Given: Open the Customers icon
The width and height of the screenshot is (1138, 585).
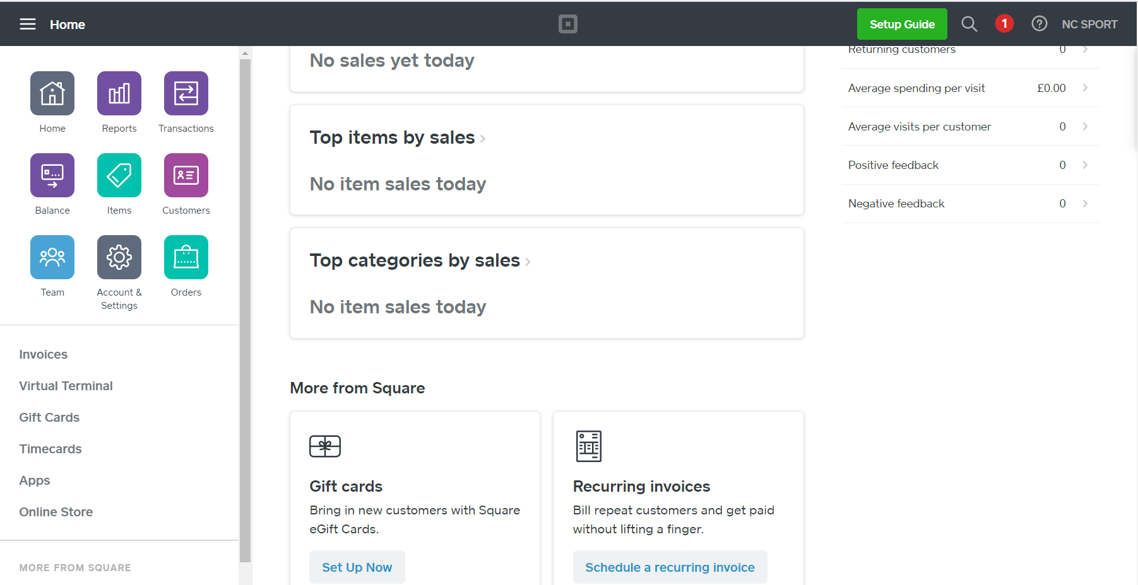Looking at the screenshot, I should (x=186, y=175).
